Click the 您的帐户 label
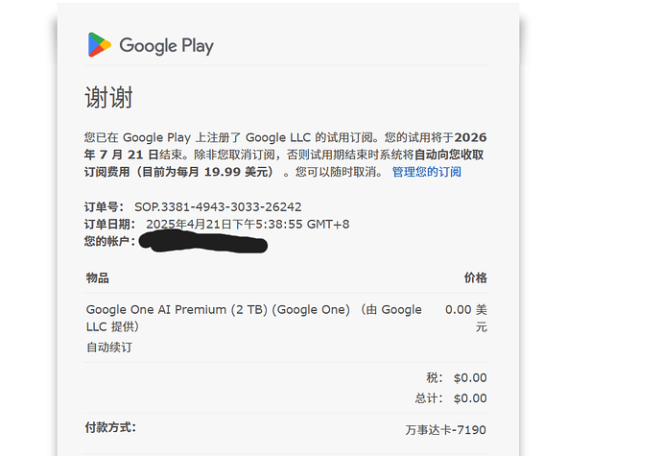Screen dimensions: 662x456 109,241
